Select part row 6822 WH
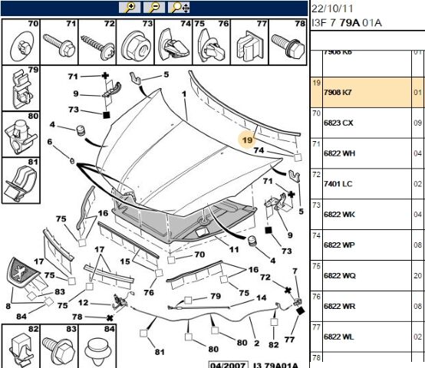 tap(367, 153)
